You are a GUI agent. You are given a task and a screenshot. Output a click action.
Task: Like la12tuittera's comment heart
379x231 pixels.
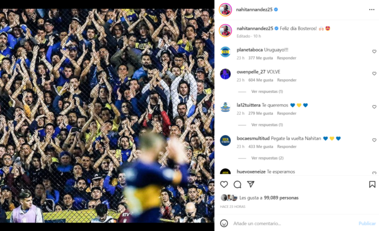tap(374, 107)
